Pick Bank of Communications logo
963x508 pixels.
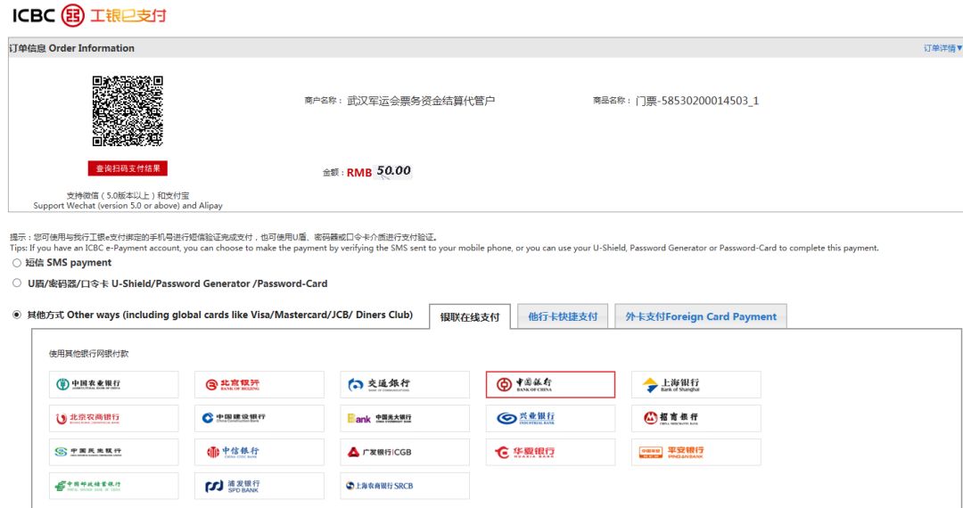pyautogui.click(x=405, y=385)
